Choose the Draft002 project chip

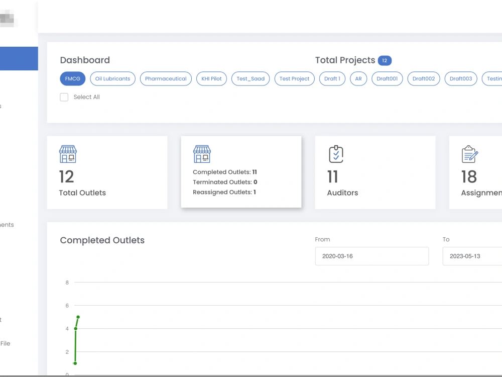pos(424,78)
